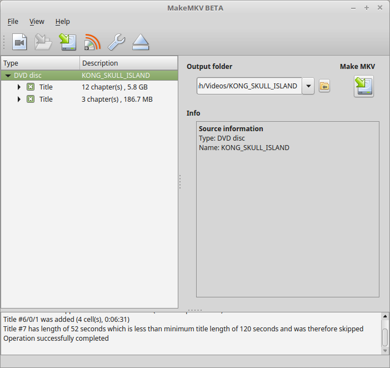Expand the 12 chapter(s) title row

pos(19,87)
